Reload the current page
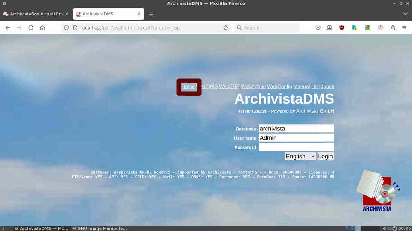Screen dimensions: 412x231 point(31,28)
